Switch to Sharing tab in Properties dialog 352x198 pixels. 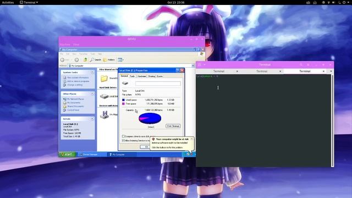152,76
